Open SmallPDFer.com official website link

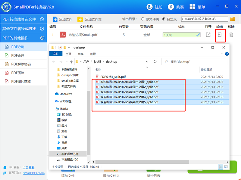34,173
